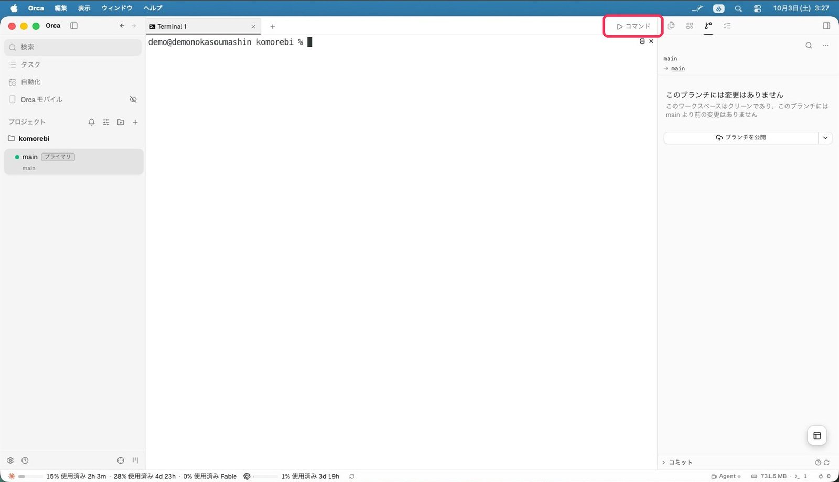Click the notifications bell in projects header
Screen dimensions: 839x482
point(91,122)
